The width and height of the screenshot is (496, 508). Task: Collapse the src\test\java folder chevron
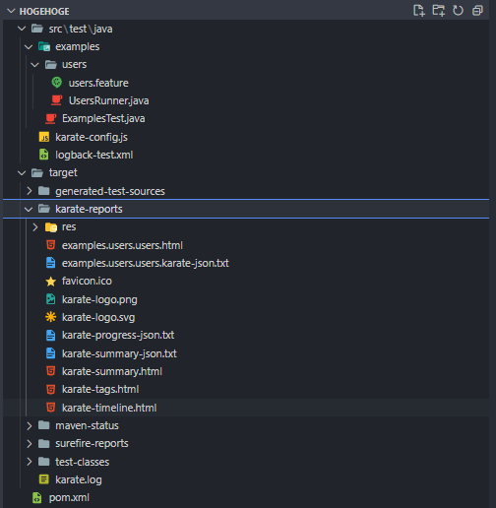[x=22, y=29]
